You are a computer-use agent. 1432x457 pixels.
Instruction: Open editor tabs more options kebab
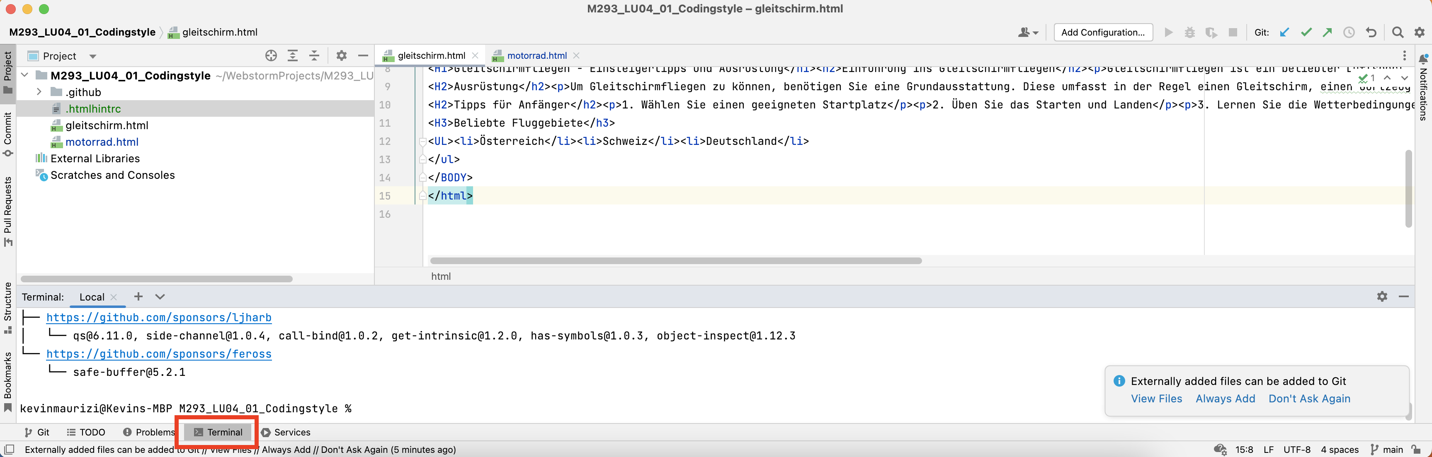(1404, 55)
